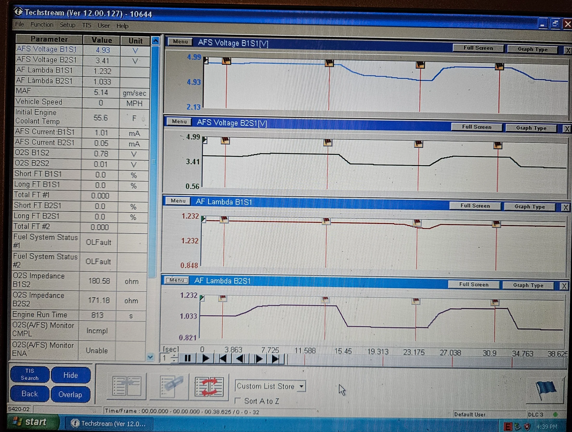The image size is (572, 432).
Task: Click the TIS Search button
Action: [x=30, y=374]
